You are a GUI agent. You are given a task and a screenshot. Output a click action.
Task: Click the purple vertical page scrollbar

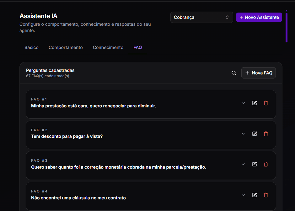[286, 27]
